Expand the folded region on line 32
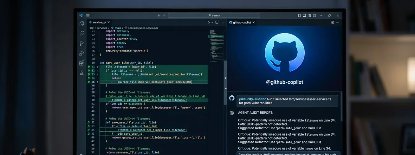This screenshot has width=415, height=155. coord(98,70)
